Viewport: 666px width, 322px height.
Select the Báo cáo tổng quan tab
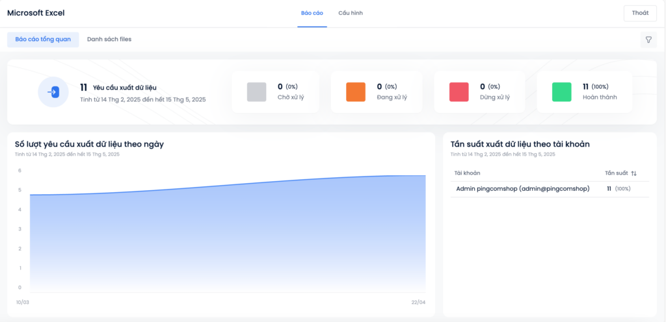pyautogui.click(x=43, y=40)
